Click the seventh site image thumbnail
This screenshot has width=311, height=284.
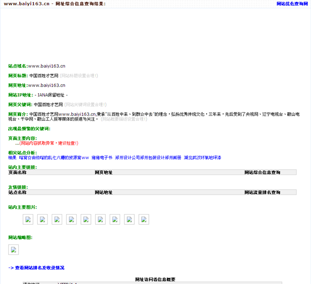115,219
